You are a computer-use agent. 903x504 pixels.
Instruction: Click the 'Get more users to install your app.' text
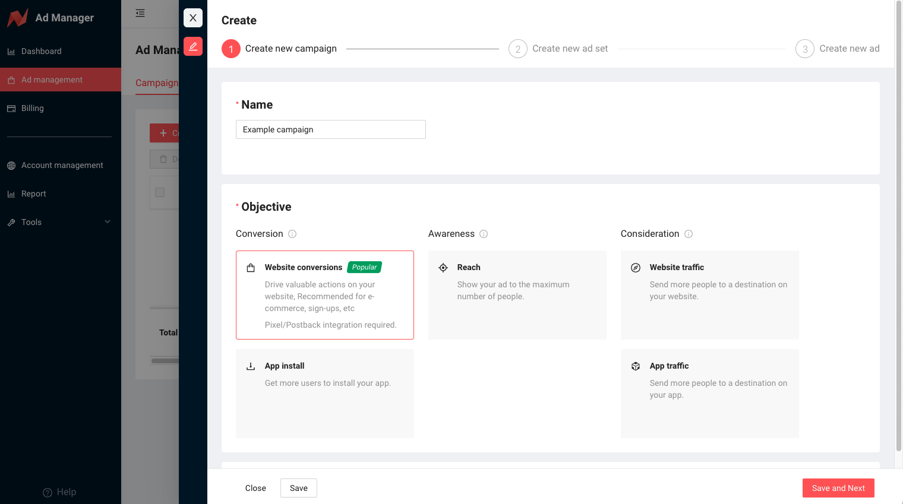click(328, 383)
